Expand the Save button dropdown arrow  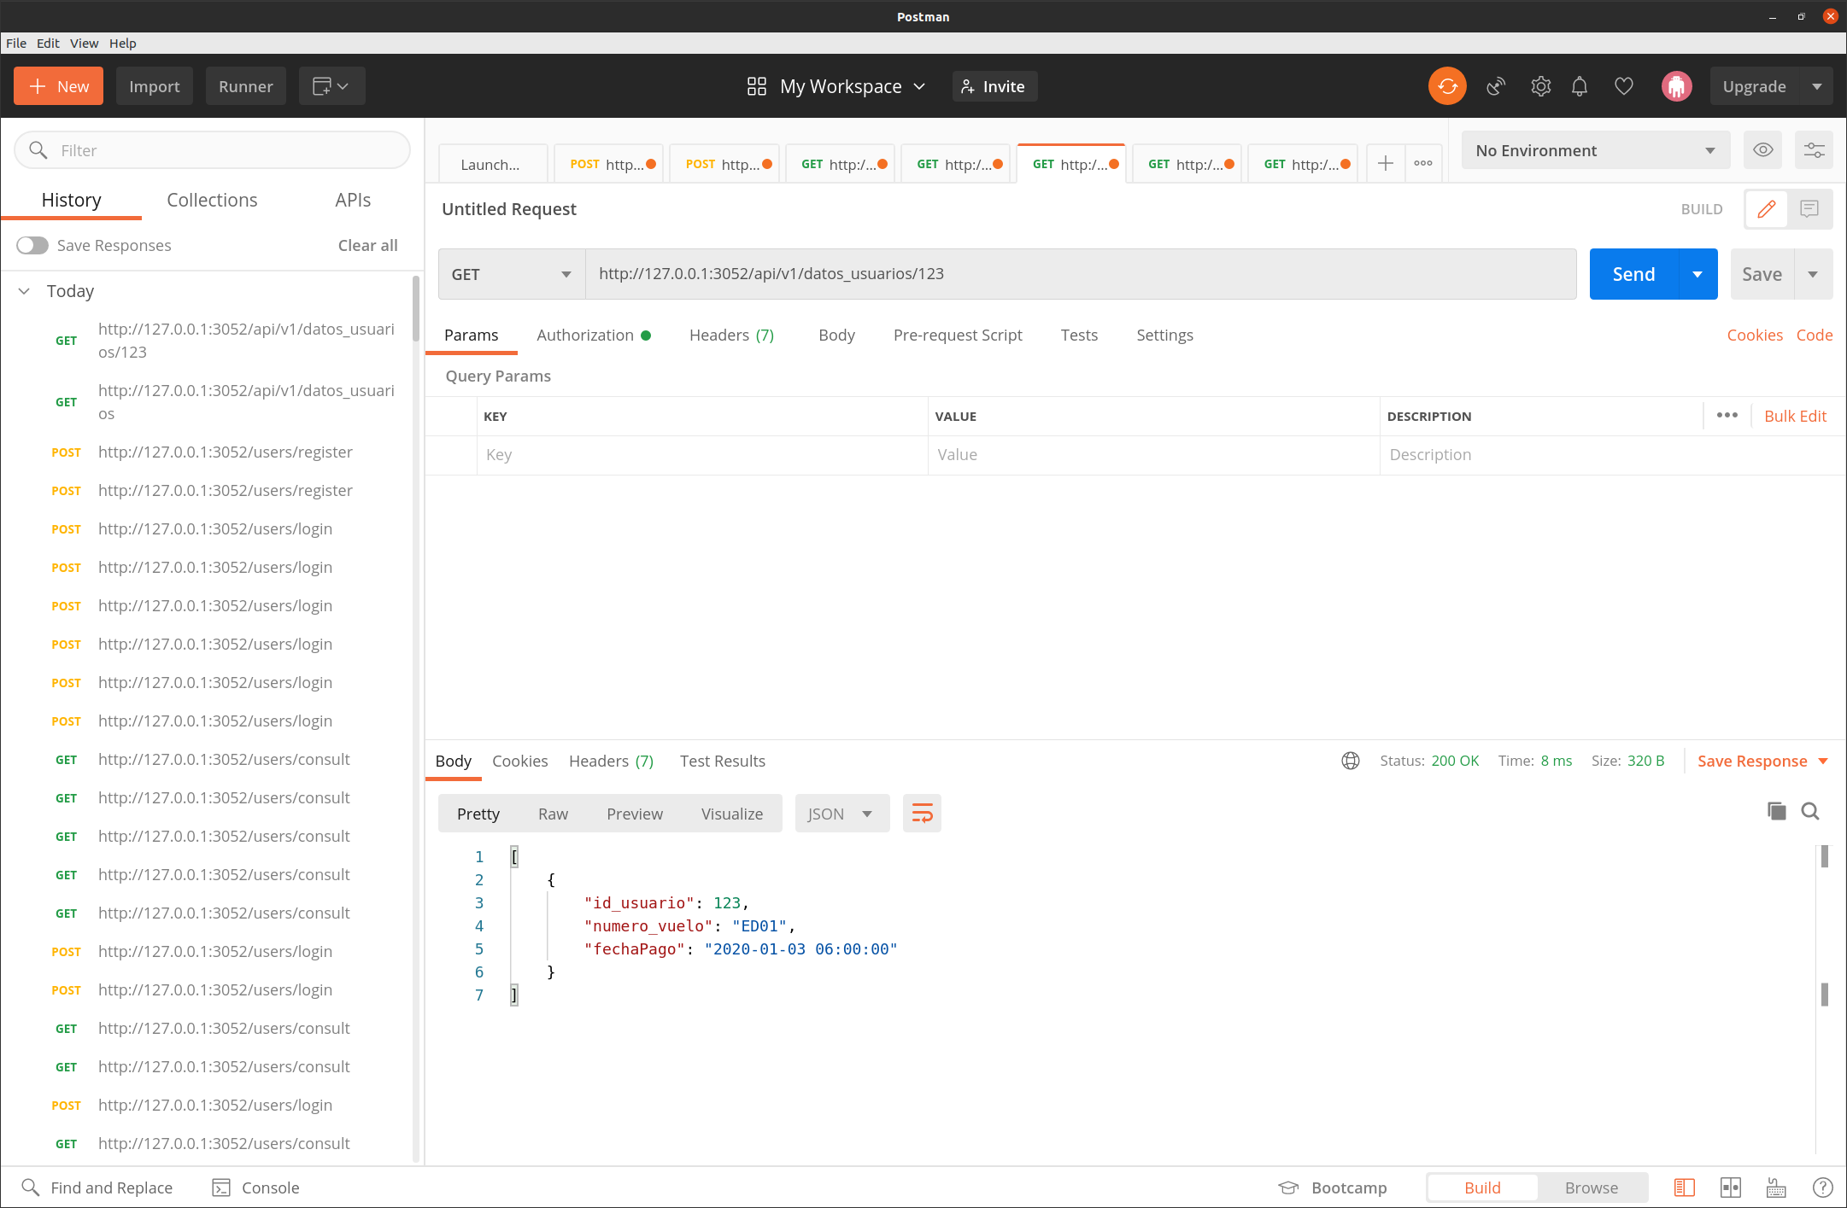pyautogui.click(x=1813, y=274)
